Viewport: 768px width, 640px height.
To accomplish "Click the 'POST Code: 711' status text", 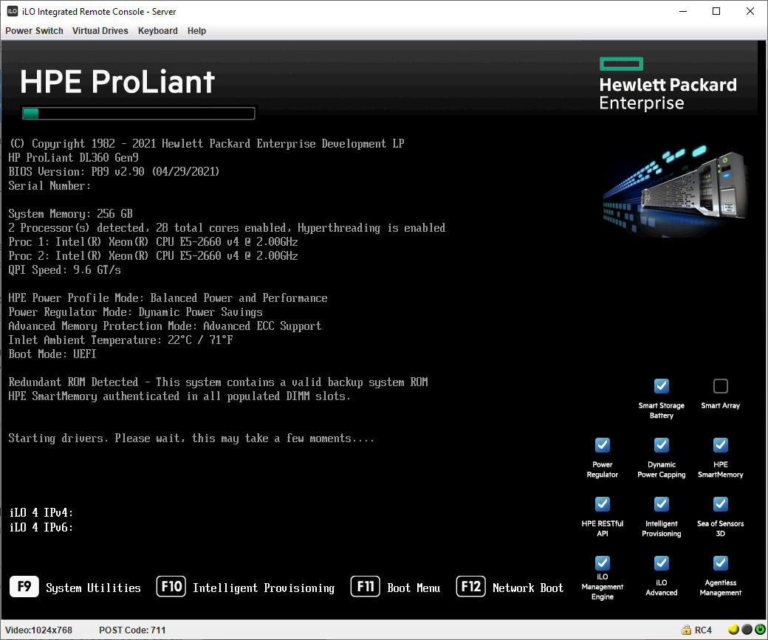I will [x=132, y=630].
